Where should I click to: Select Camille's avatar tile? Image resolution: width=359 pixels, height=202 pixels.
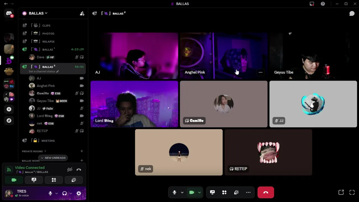pos(224,104)
